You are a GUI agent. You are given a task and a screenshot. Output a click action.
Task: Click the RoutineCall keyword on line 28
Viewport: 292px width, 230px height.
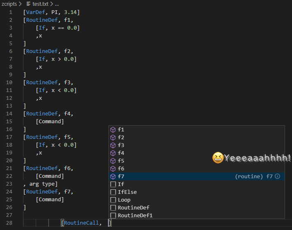tap(81, 223)
